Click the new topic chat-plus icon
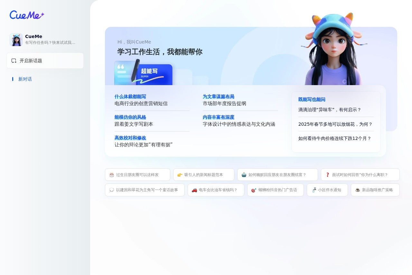 [x=14, y=61]
